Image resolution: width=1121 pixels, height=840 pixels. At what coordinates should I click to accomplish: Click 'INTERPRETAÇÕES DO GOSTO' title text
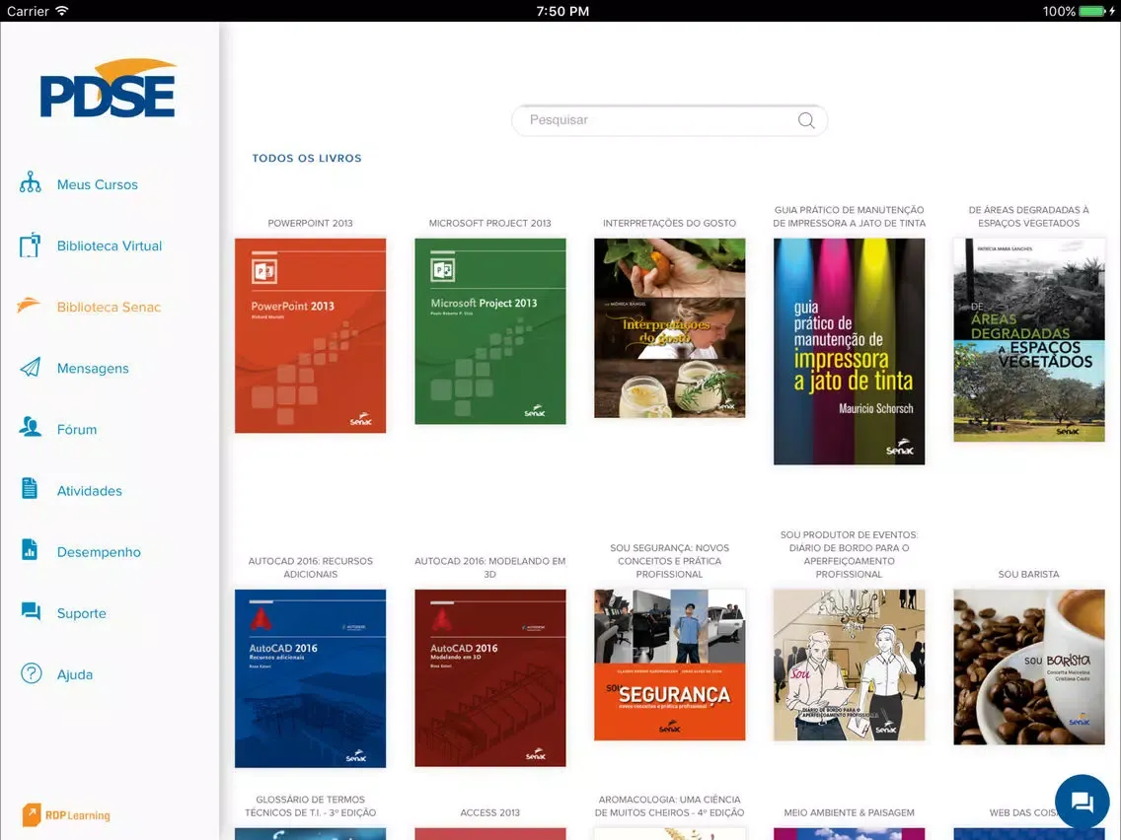point(669,223)
